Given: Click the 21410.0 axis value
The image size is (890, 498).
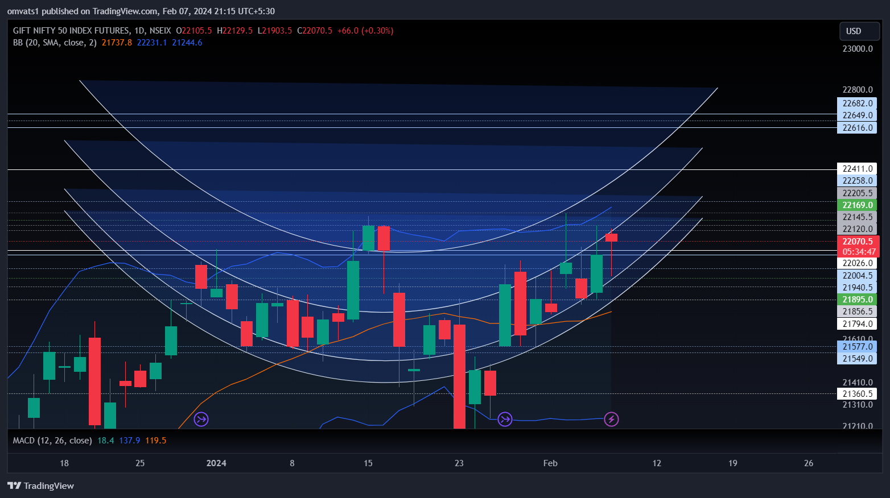Looking at the screenshot, I should coord(858,383).
